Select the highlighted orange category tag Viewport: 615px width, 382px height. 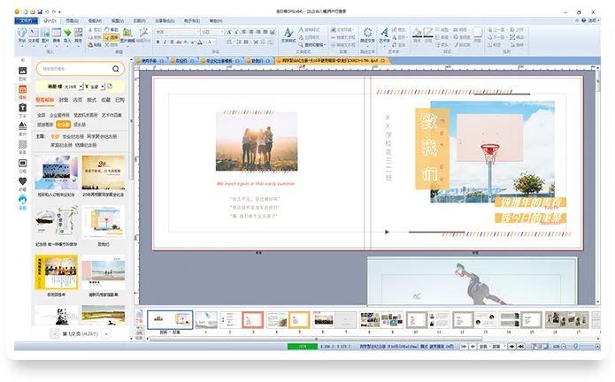pos(64,125)
